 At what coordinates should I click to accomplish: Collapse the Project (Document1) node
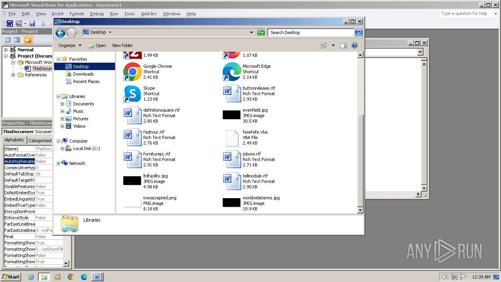(5, 56)
